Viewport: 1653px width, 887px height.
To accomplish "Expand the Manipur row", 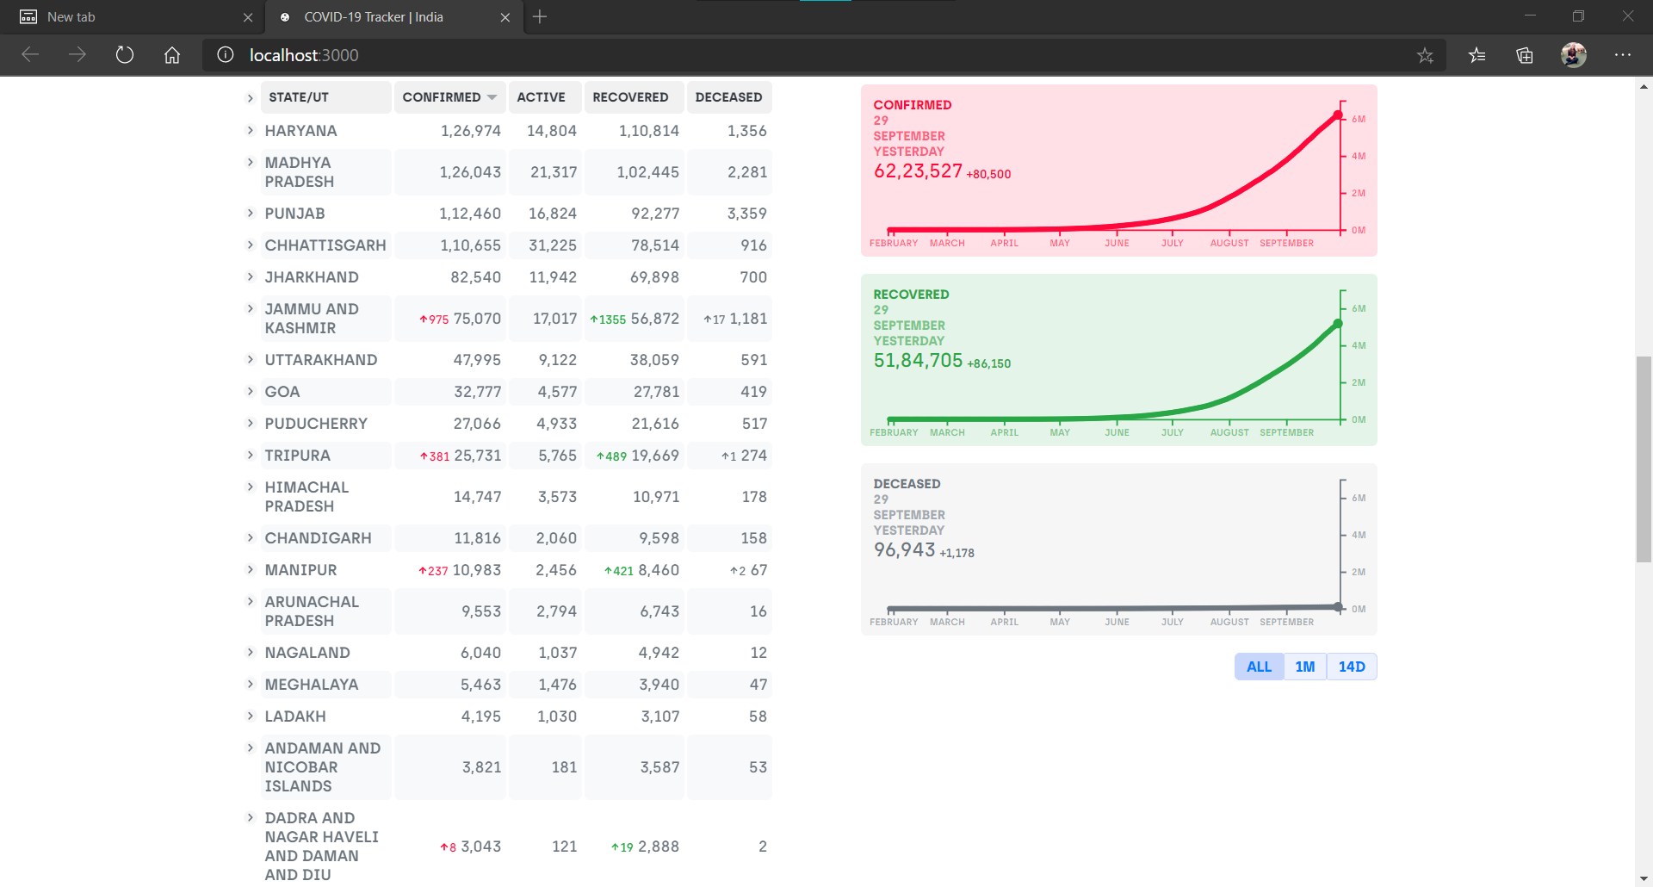I will [251, 570].
